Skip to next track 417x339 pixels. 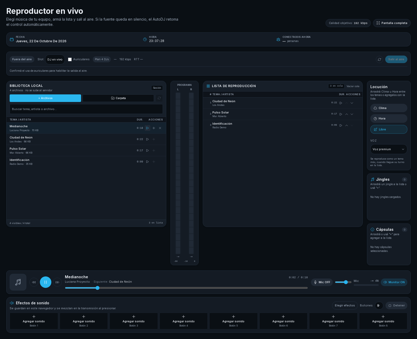point(57,282)
